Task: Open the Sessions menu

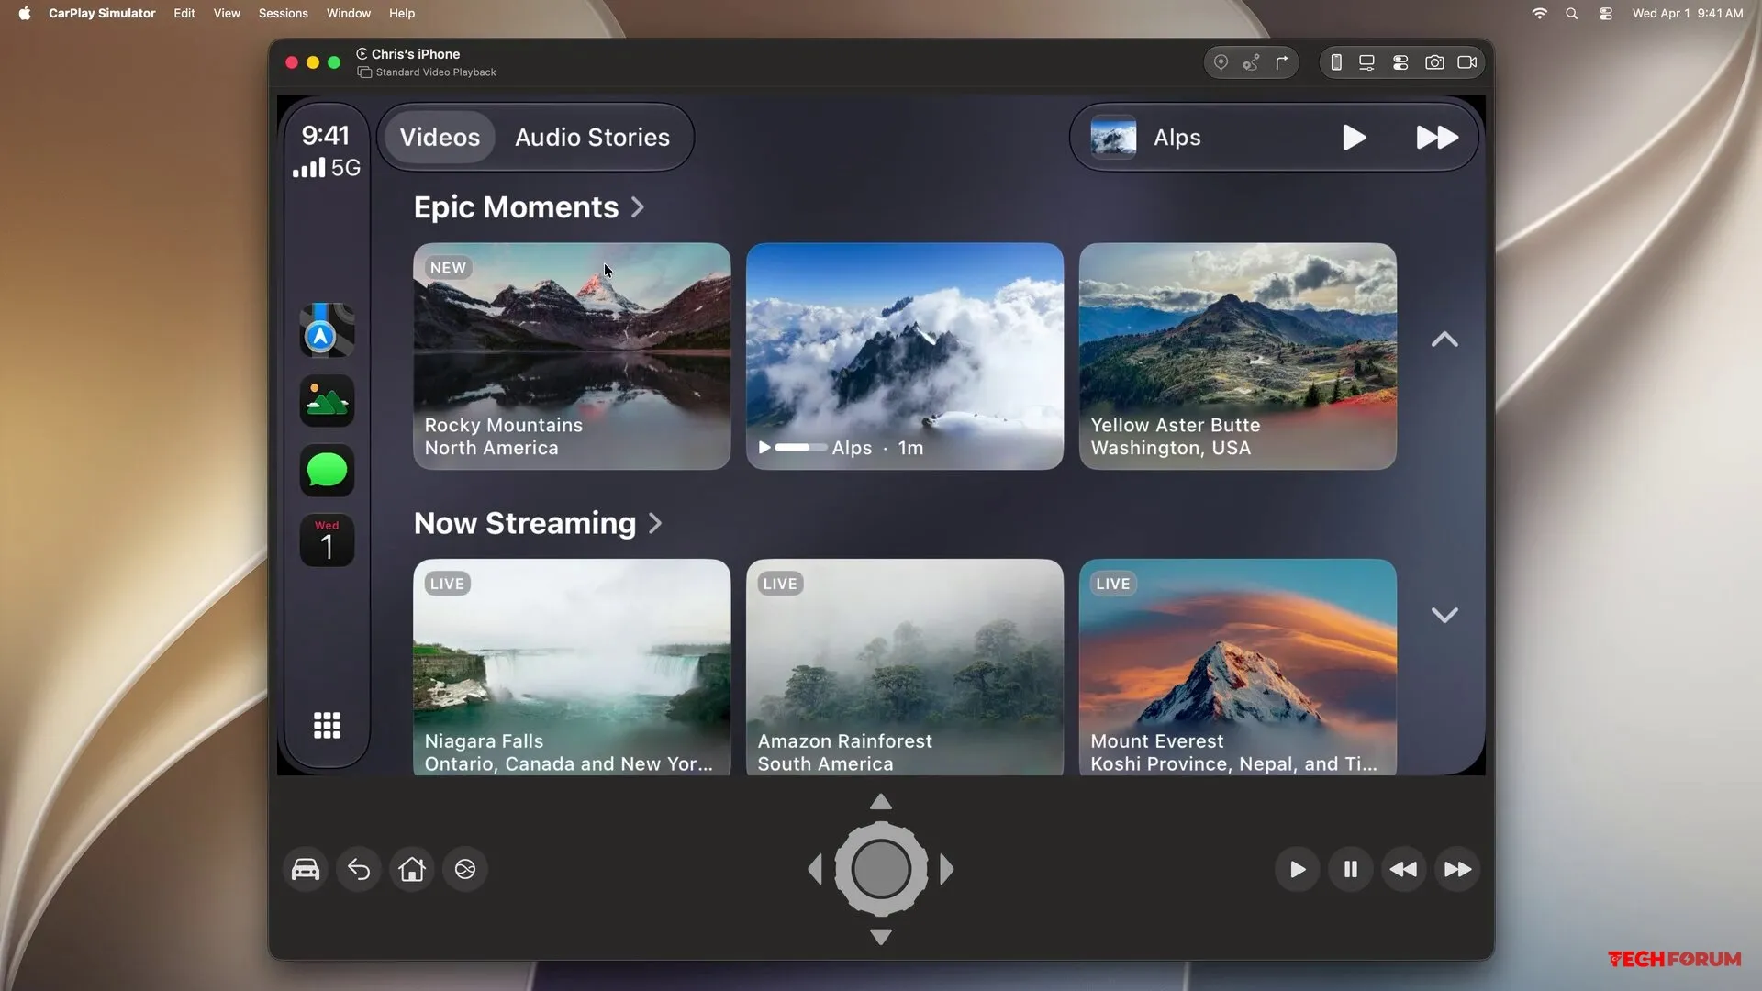Action: (x=284, y=13)
